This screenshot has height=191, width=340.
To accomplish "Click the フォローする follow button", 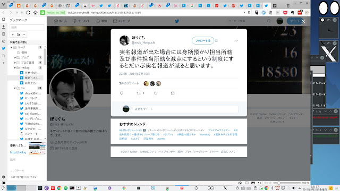I will pos(203,40).
